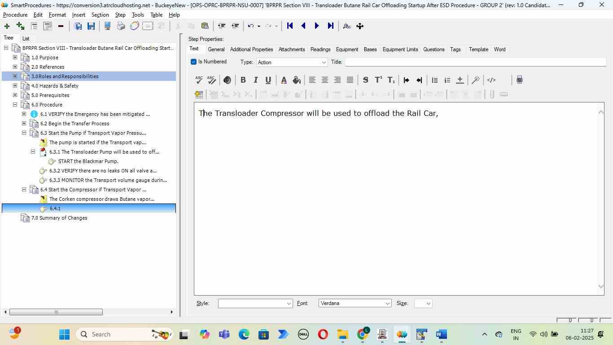Open the Questions tab
The width and height of the screenshot is (613, 345).
pyautogui.click(x=434, y=49)
